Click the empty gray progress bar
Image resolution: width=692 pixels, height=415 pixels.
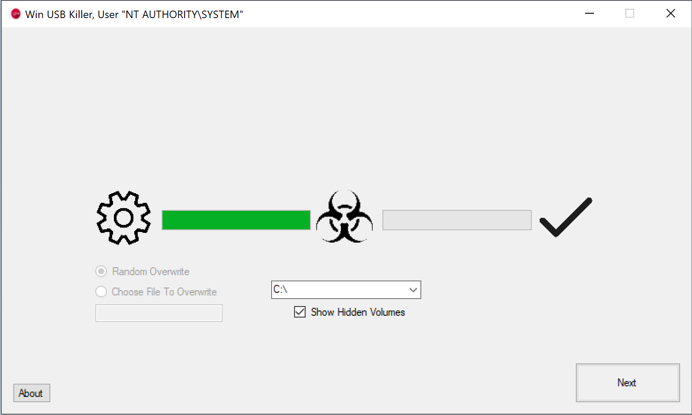tap(457, 220)
